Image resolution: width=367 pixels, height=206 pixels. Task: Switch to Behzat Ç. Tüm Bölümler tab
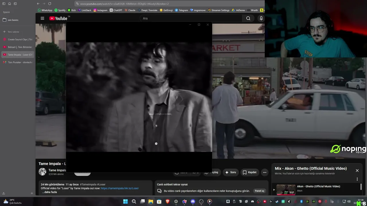(x=17, y=47)
